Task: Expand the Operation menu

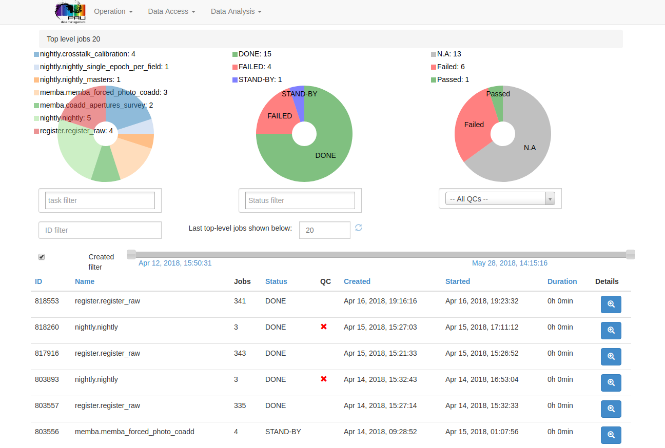Action: click(113, 11)
